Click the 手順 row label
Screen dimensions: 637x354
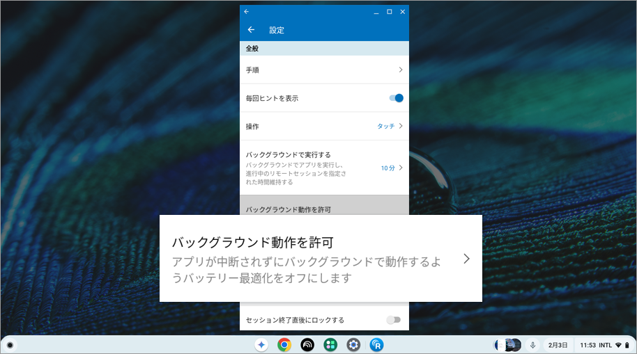pos(252,70)
